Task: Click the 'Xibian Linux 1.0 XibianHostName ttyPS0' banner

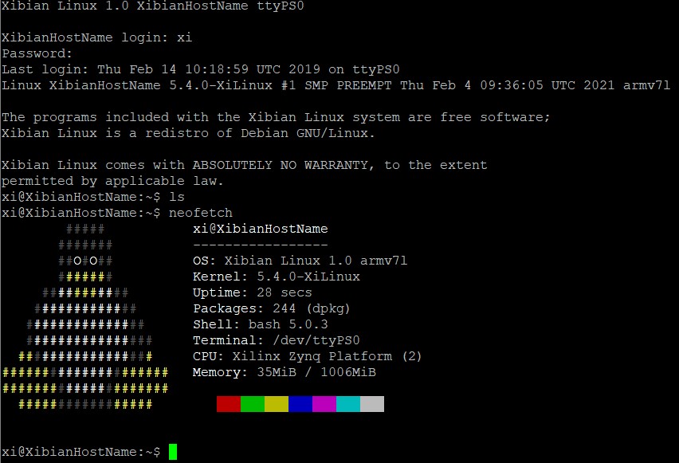Action: click(153, 6)
